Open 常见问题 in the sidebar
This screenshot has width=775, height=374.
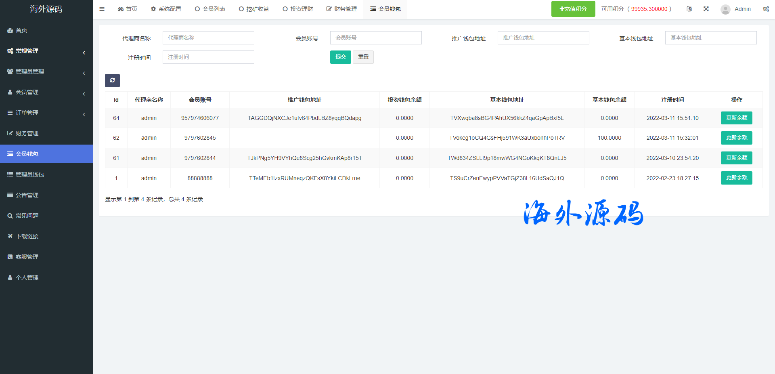[27, 216]
